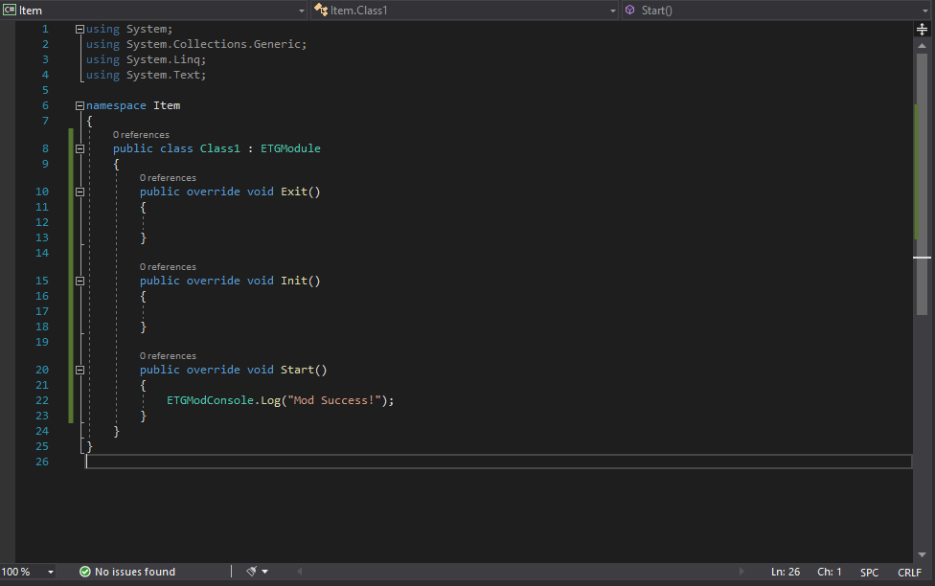The image size is (935, 586).
Task: Collapse the Init() method block
Action: tap(80, 281)
